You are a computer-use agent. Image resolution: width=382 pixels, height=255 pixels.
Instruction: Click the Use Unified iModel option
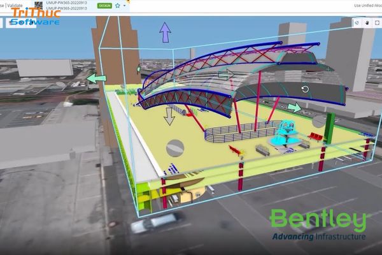point(368,5)
